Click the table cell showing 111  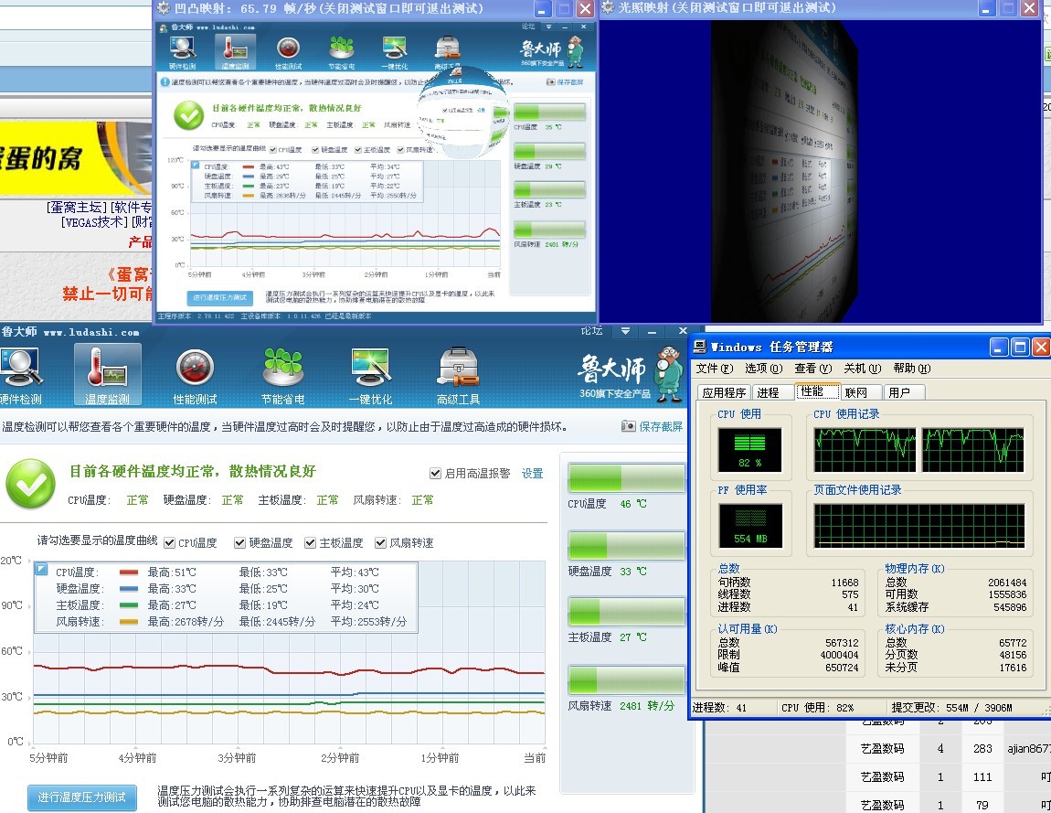tap(982, 776)
